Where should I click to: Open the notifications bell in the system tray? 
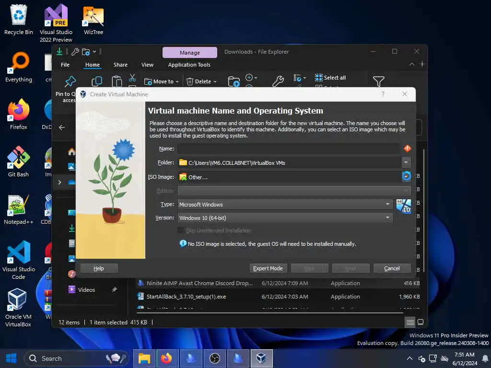click(x=485, y=358)
